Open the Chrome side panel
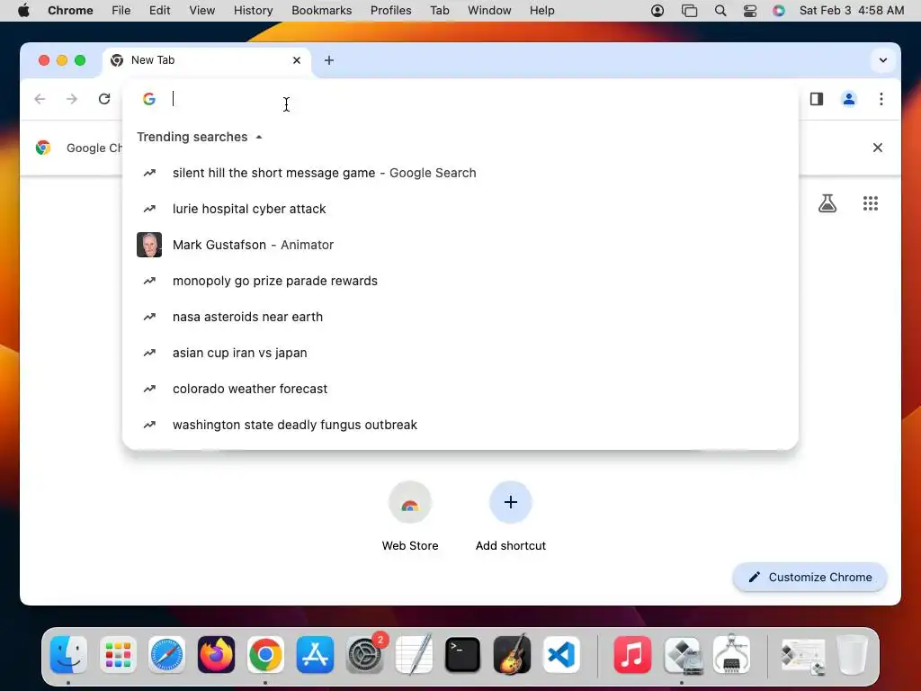This screenshot has height=691, width=921. click(817, 99)
